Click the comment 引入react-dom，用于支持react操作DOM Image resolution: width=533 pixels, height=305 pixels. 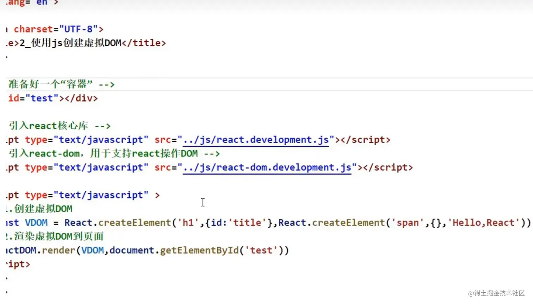click(x=103, y=154)
